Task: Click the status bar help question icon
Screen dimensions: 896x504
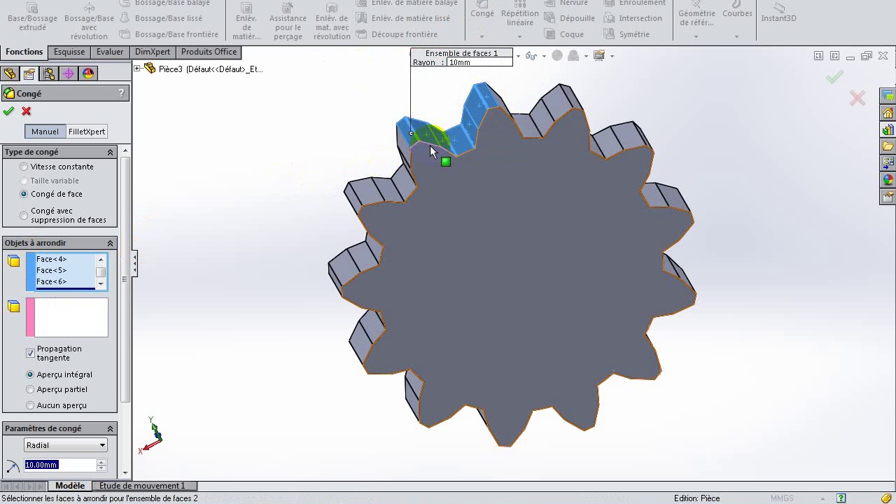Action: (x=841, y=498)
